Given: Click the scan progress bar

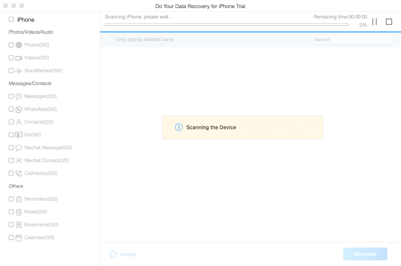Looking at the screenshot, I should [227, 25].
